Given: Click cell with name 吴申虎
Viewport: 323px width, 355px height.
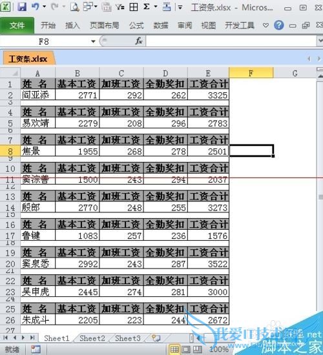Looking at the screenshot, I should pyautogui.click(x=37, y=292).
